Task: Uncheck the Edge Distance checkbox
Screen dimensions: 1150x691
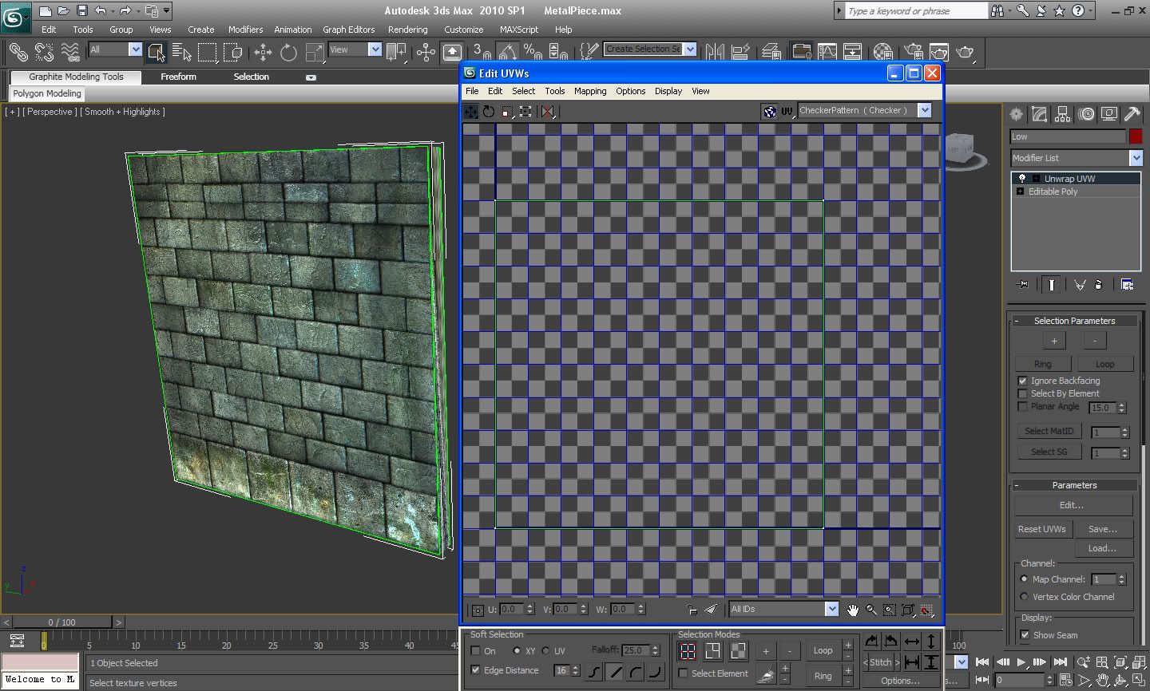Action: click(476, 670)
